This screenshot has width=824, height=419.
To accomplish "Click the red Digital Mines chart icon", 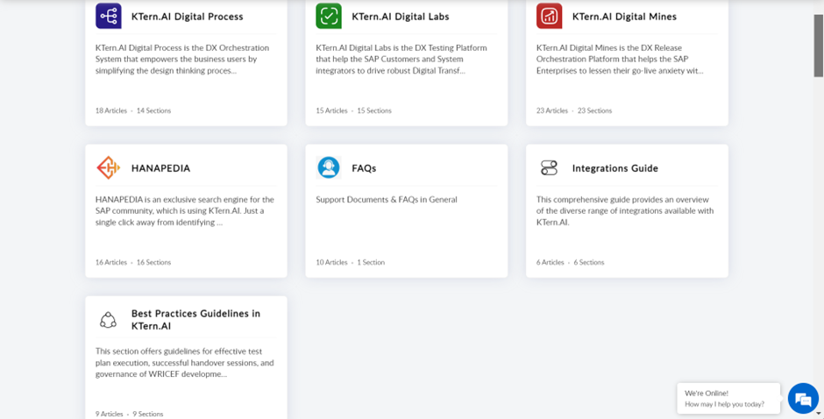I will pyautogui.click(x=549, y=16).
